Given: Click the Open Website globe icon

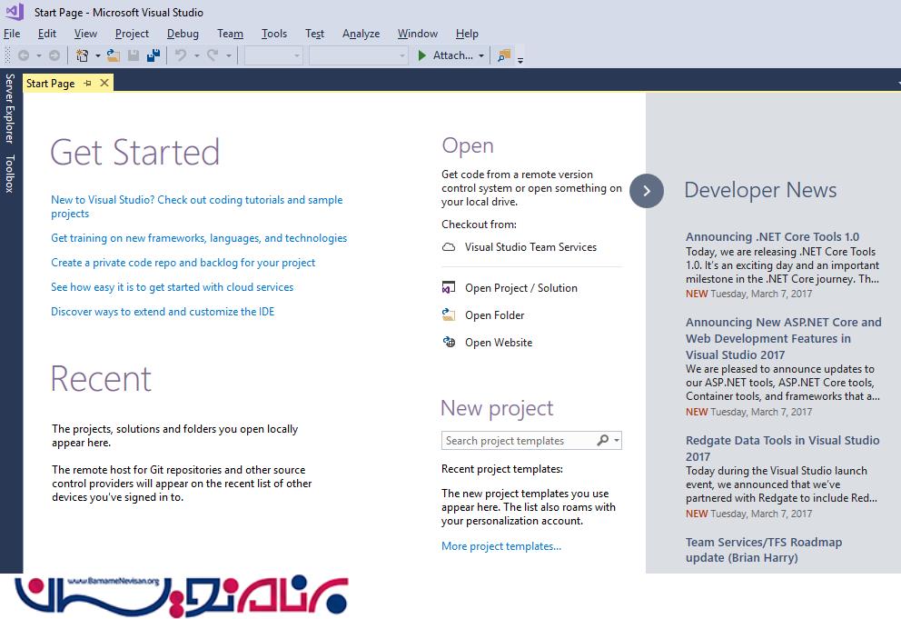Looking at the screenshot, I should (449, 343).
